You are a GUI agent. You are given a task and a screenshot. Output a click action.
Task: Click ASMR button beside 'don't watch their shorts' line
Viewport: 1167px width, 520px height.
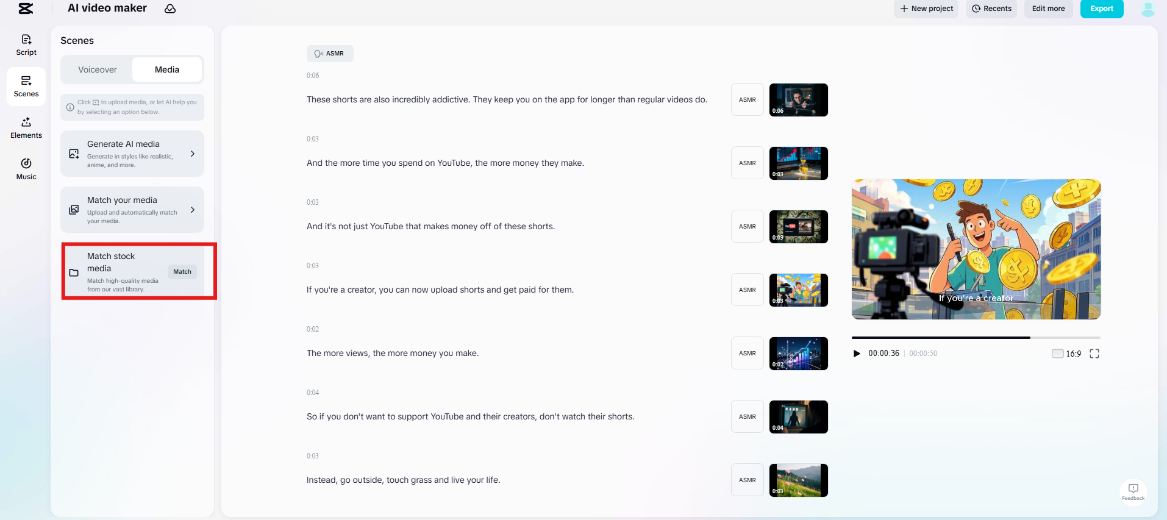click(748, 416)
